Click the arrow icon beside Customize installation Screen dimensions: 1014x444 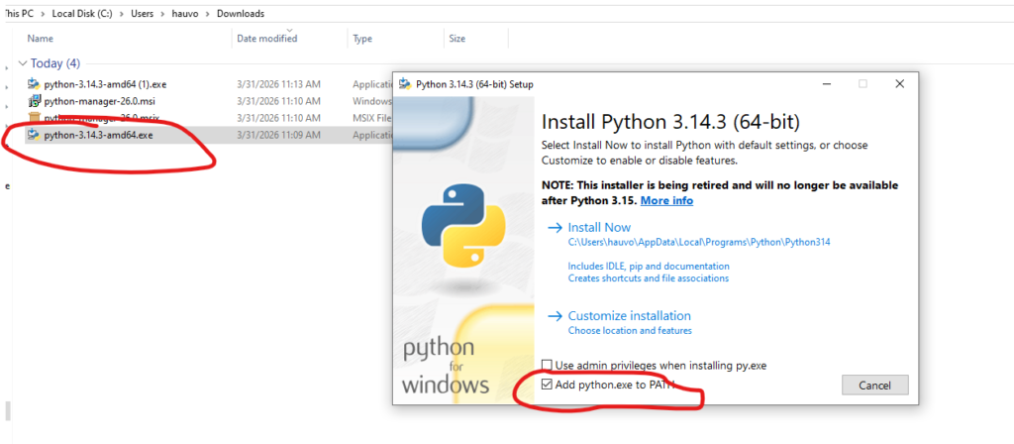553,316
